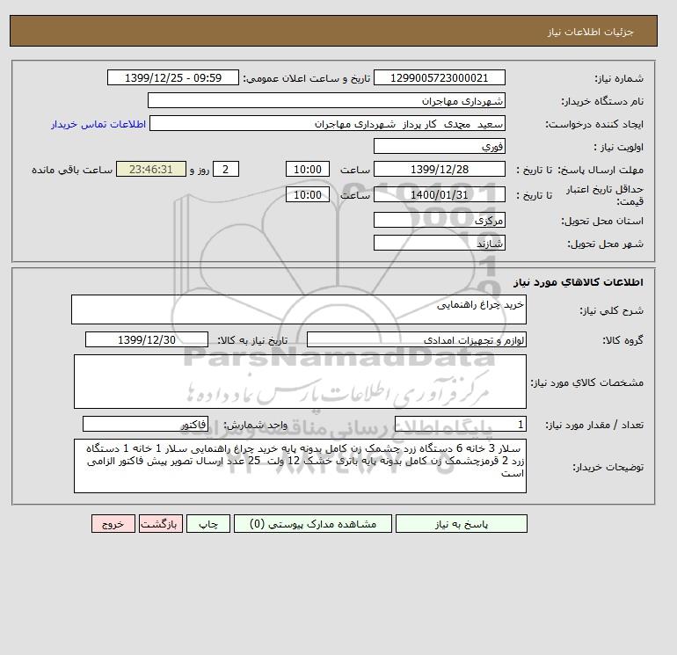
Task: Click the چاپ print button
Action: coord(208,524)
